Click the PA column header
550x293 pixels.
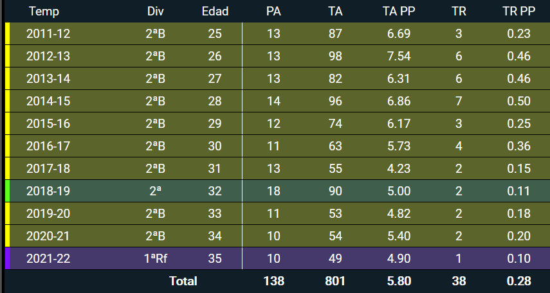point(273,11)
